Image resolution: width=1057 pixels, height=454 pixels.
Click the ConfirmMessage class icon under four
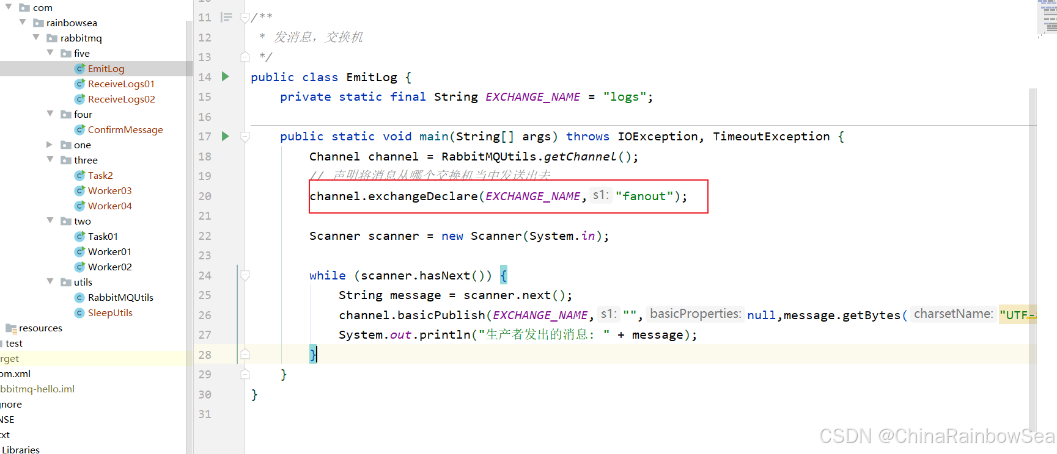pos(79,129)
